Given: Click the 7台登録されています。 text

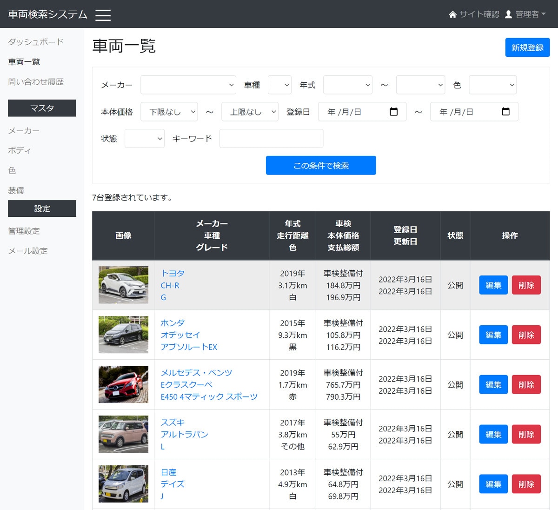Looking at the screenshot, I should [x=133, y=197].
